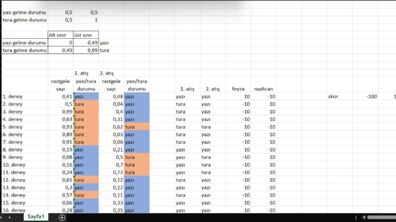
Task: Click the horizontal scrollbar thumb
Action: [x=382, y=217]
